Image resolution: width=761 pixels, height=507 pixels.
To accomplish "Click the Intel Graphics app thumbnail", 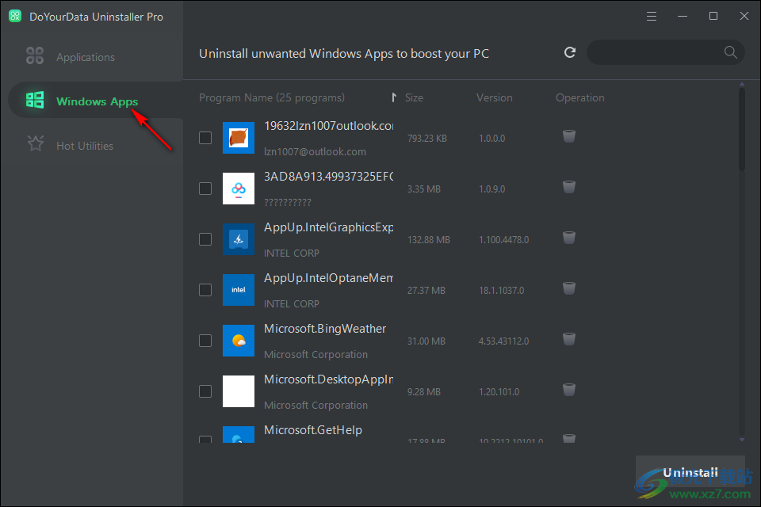I will 239,239.
